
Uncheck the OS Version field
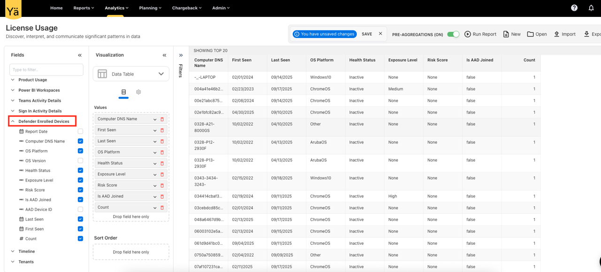click(80, 160)
